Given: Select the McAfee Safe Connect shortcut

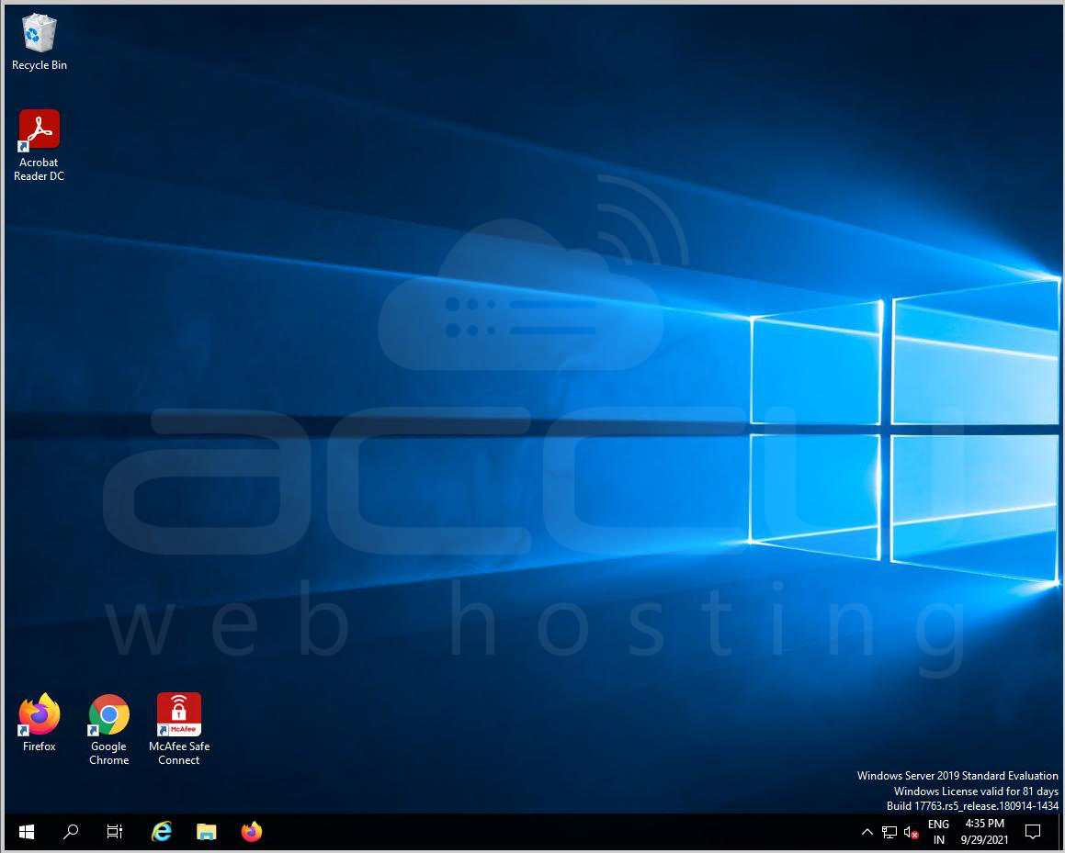Looking at the screenshot, I should [178, 730].
